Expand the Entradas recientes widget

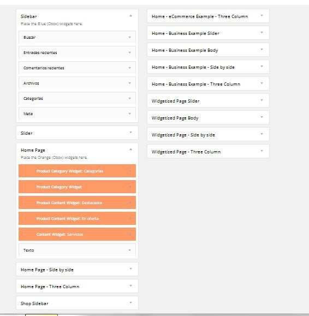129,52
